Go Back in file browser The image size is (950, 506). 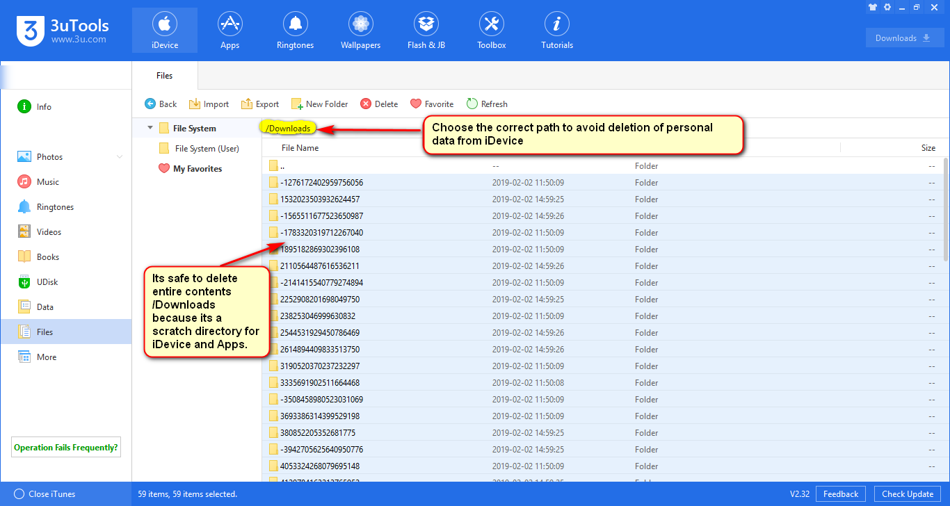[x=161, y=104]
